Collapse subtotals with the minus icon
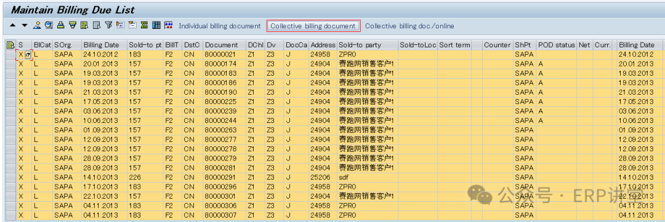Image resolution: width=665 pixels, height=222 pixels. pos(132,25)
